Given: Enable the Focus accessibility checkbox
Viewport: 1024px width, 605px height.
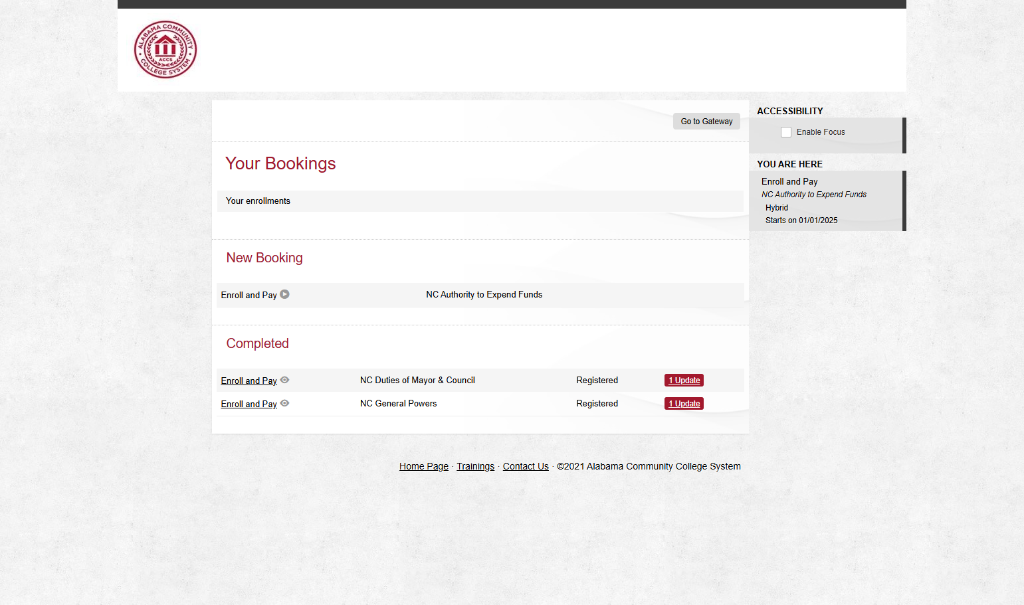Looking at the screenshot, I should 786,132.
